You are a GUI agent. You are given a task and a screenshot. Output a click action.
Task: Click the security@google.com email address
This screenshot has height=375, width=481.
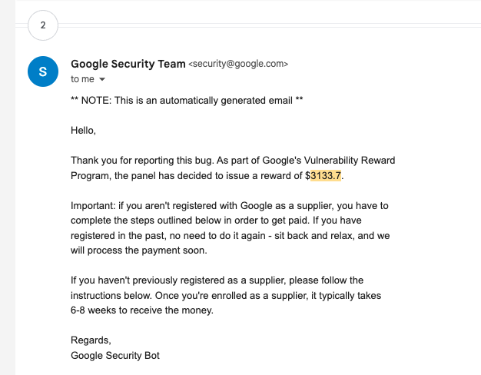click(x=238, y=64)
